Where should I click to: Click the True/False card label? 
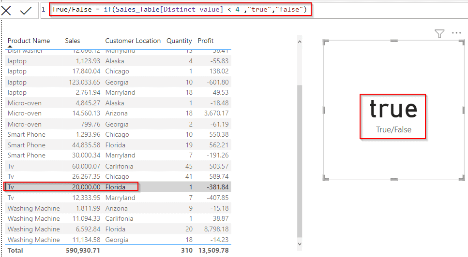393,129
